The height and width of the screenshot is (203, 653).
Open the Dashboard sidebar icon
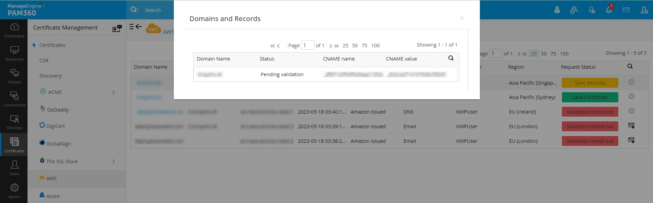point(14,30)
